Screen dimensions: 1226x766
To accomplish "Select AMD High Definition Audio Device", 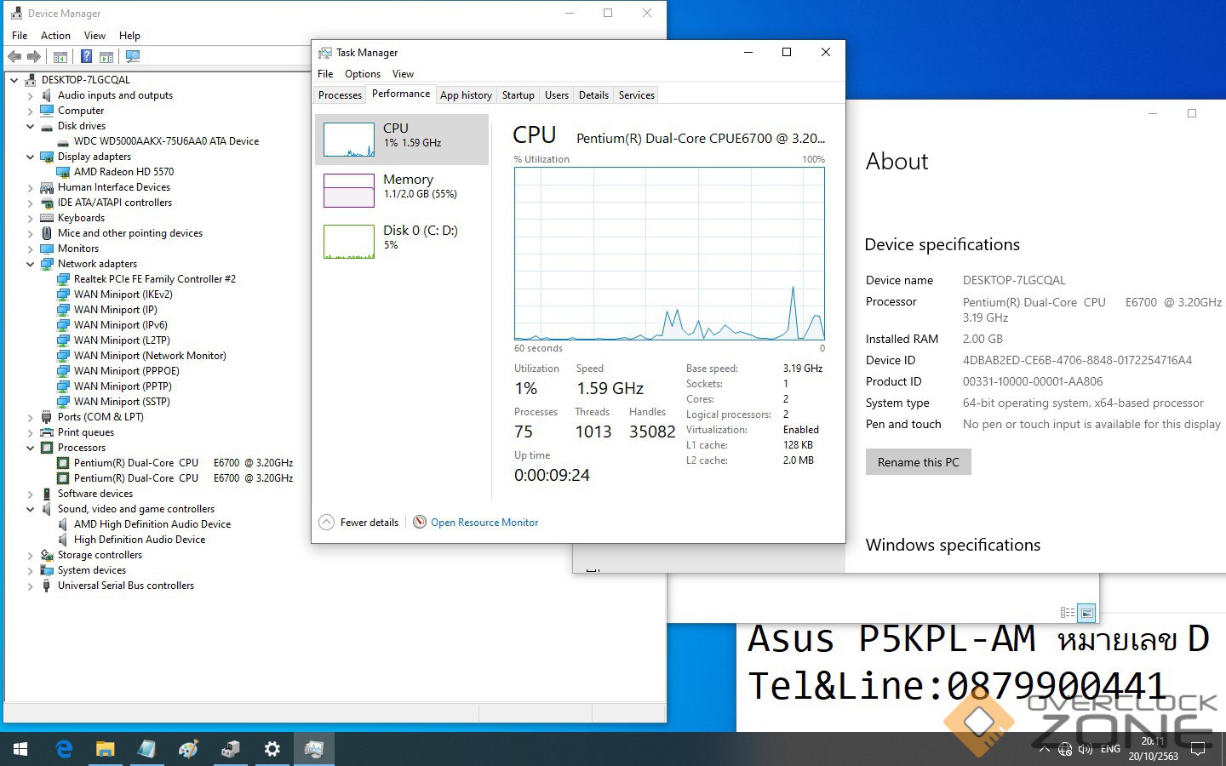I will 152,524.
